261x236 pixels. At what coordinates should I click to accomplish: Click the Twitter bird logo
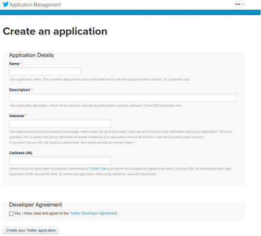[x=6, y=4]
